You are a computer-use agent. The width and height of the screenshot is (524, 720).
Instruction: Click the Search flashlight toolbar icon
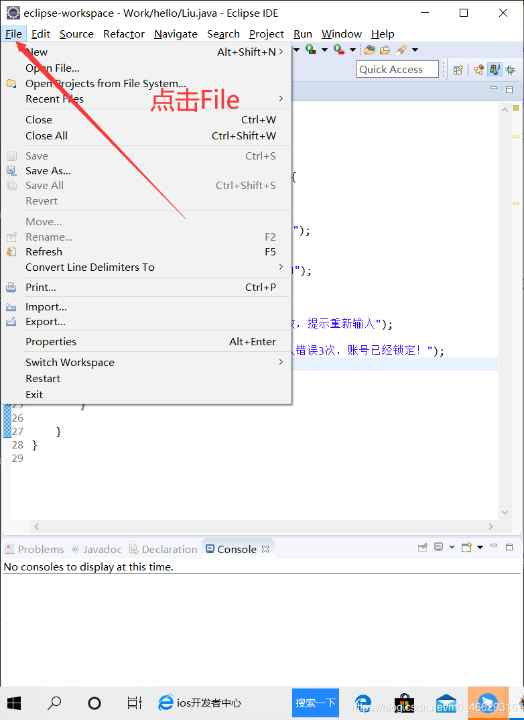401,50
